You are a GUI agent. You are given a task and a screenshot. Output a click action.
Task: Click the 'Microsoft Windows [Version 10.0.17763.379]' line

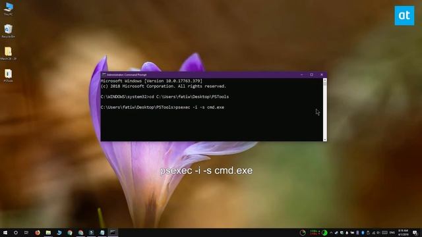tap(152, 81)
